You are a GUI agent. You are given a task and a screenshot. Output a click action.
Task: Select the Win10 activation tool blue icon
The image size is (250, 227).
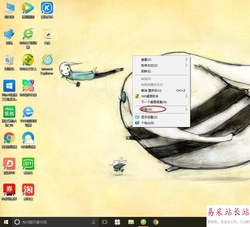coord(9,90)
